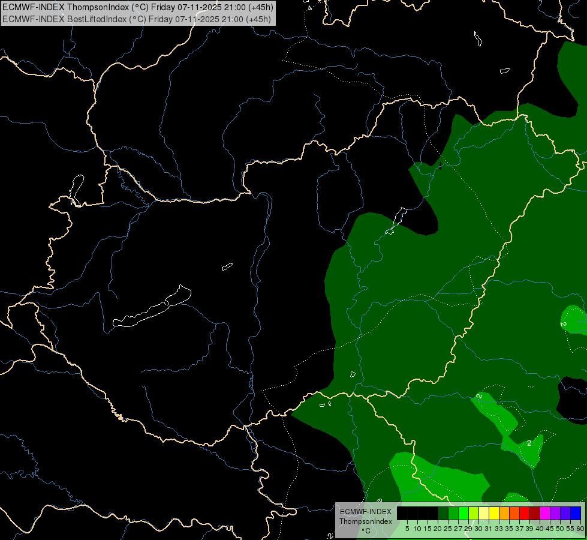The image size is (587, 540).
Task: Select dark red 39–40 legend swatch
Action: pos(535,513)
